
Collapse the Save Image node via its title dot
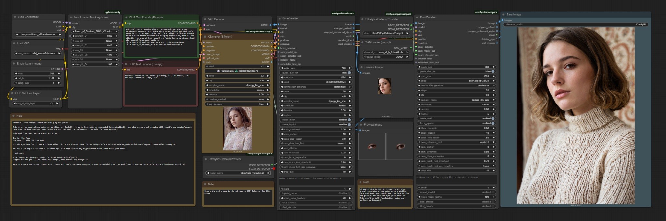click(503, 14)
